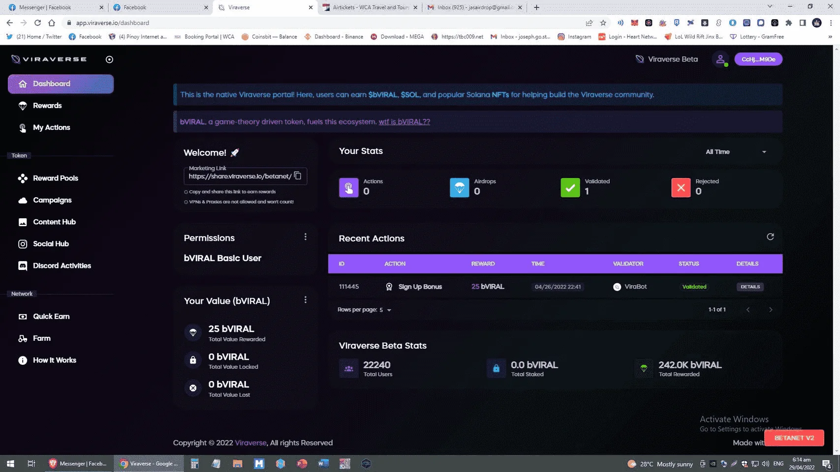Switch to the Gmail Inbox tab
Screen dimensions: 840x472
(x=474, y=7)
